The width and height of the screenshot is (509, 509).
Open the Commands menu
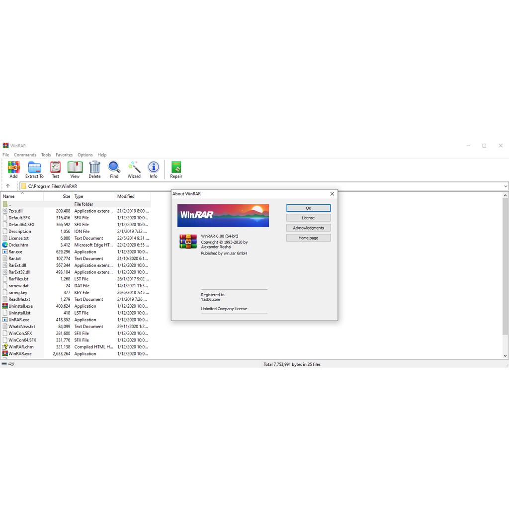tap(25, 155)
